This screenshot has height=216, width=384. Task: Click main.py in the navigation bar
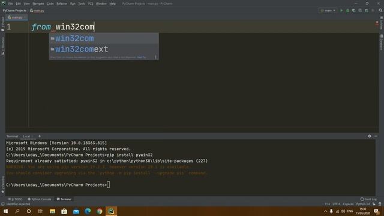[37, 11]
